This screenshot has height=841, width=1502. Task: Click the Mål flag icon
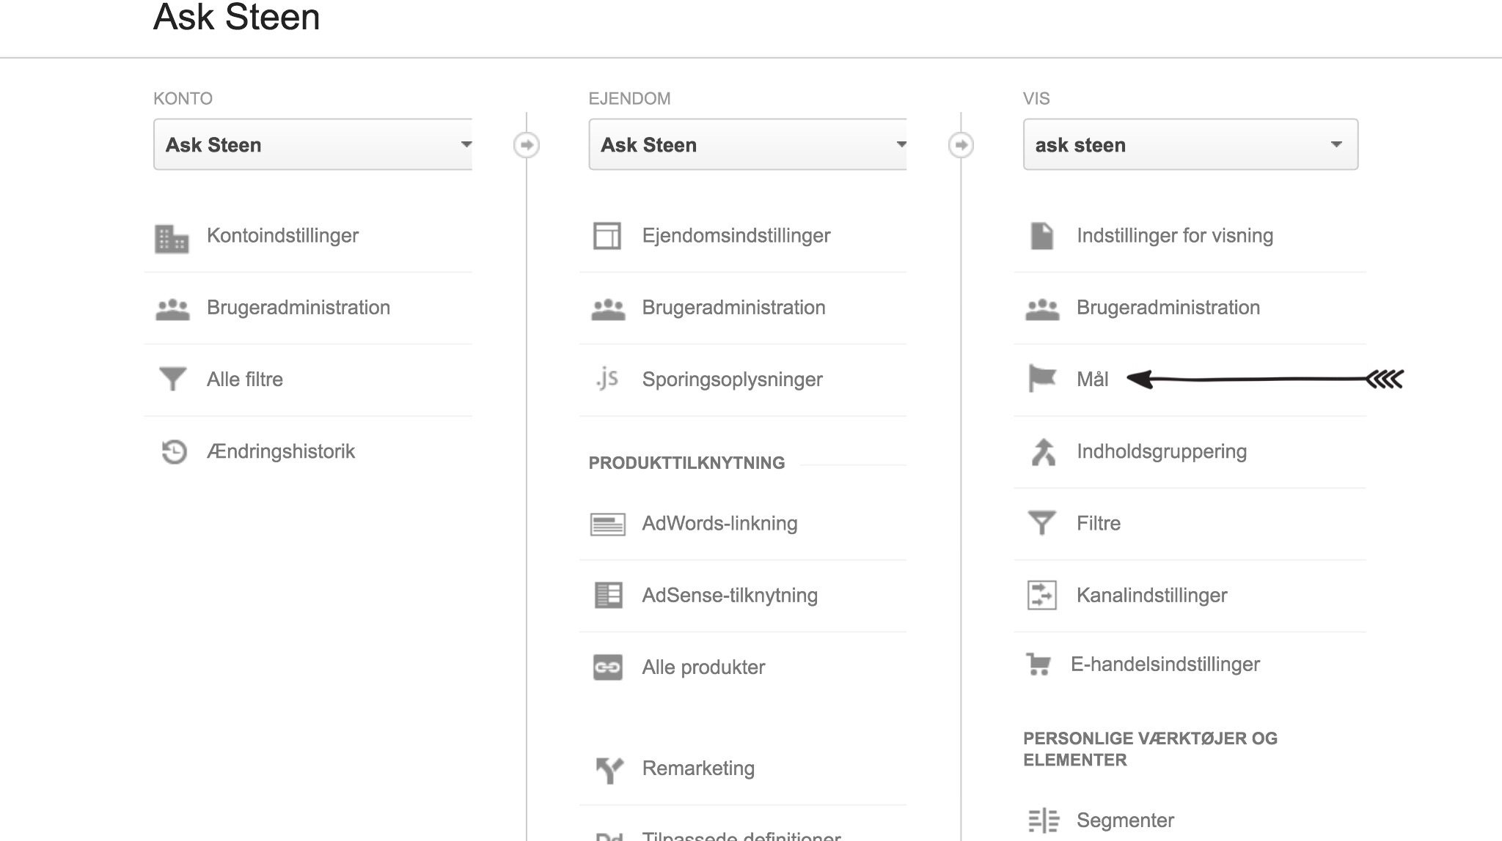click(x=1042, y=379)
